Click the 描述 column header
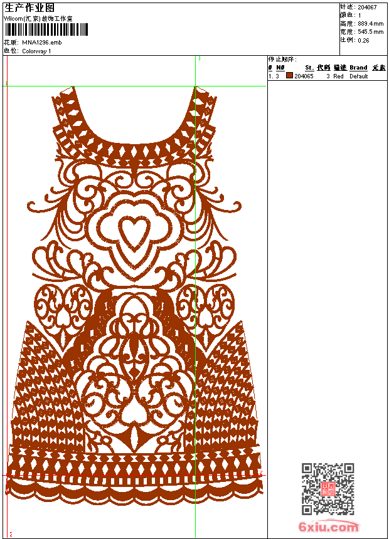The image size is (389, 539). (339, 68)
